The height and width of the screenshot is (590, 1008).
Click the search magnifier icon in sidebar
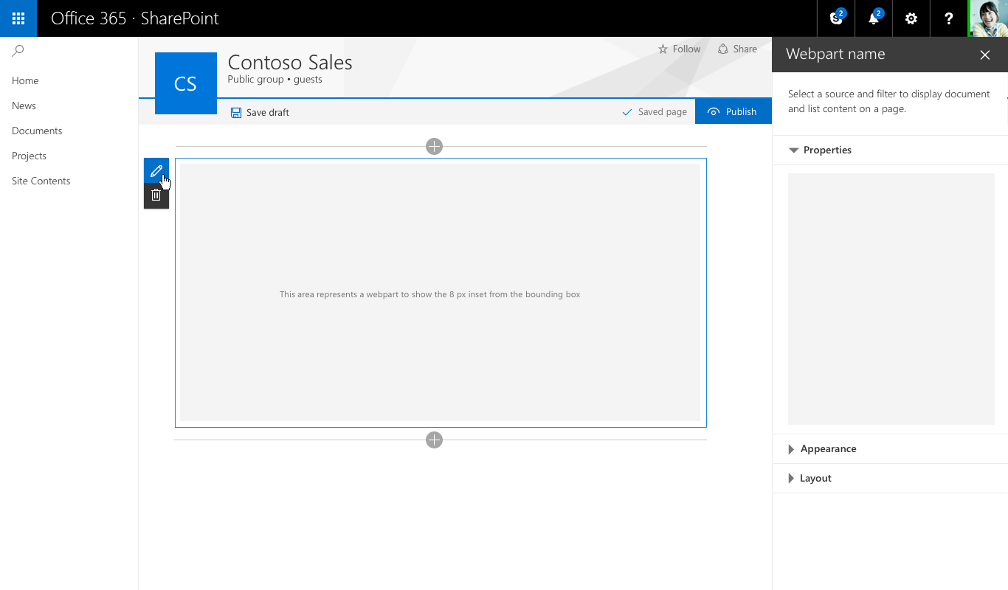[x=18, y=51]
